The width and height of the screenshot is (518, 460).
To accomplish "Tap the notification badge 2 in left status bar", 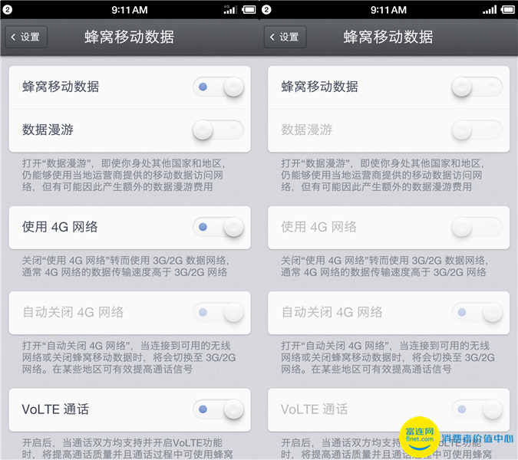I will pyautogui.click(x=7, y=9).
